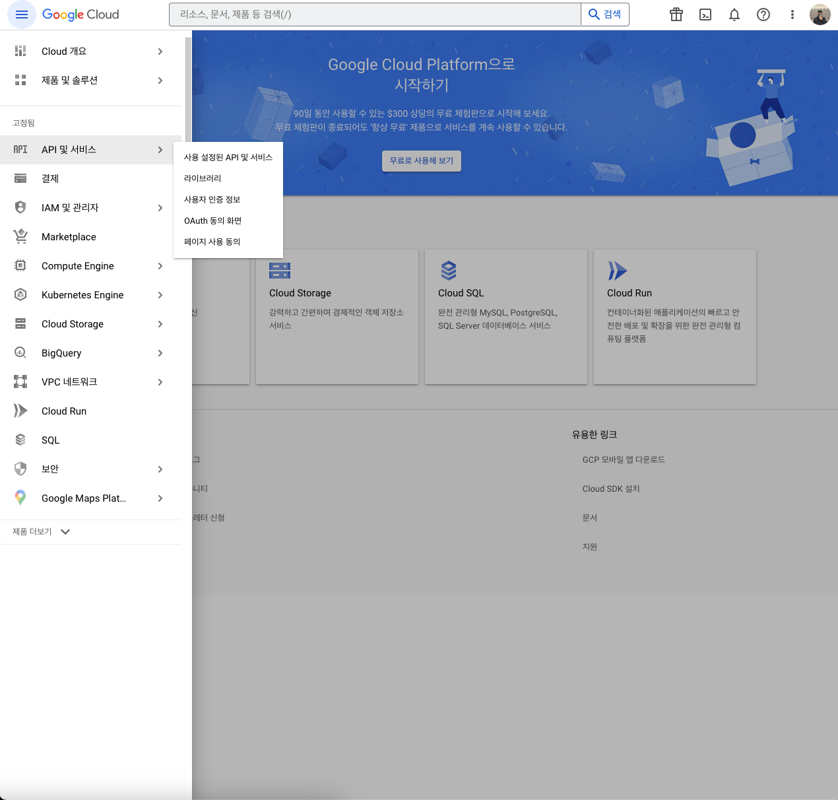The image size is (838, 800).
Task: Click the sidebar vertical scrollbar
Action: coord(188,89)
